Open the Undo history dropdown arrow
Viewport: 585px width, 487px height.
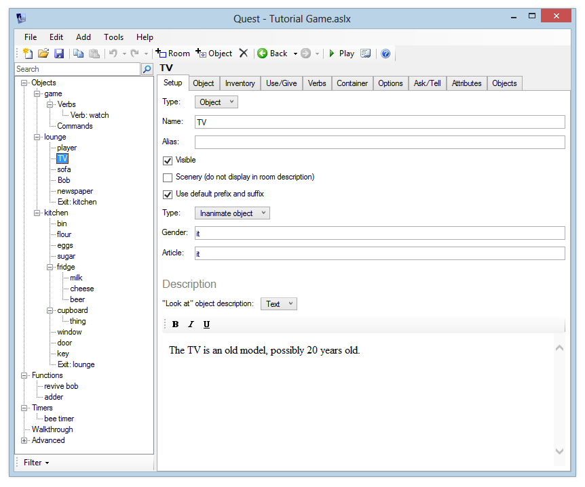(124, 54)
